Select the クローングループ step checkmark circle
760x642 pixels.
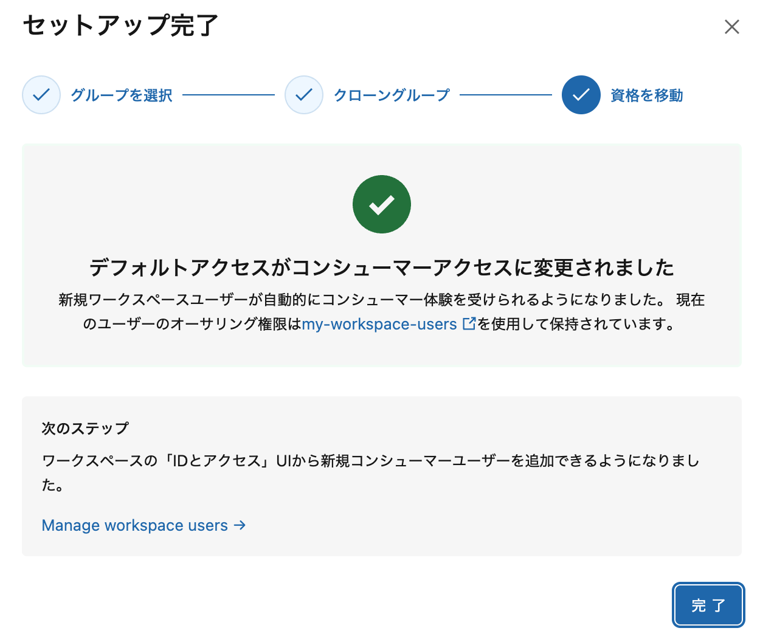coord(304,95)
